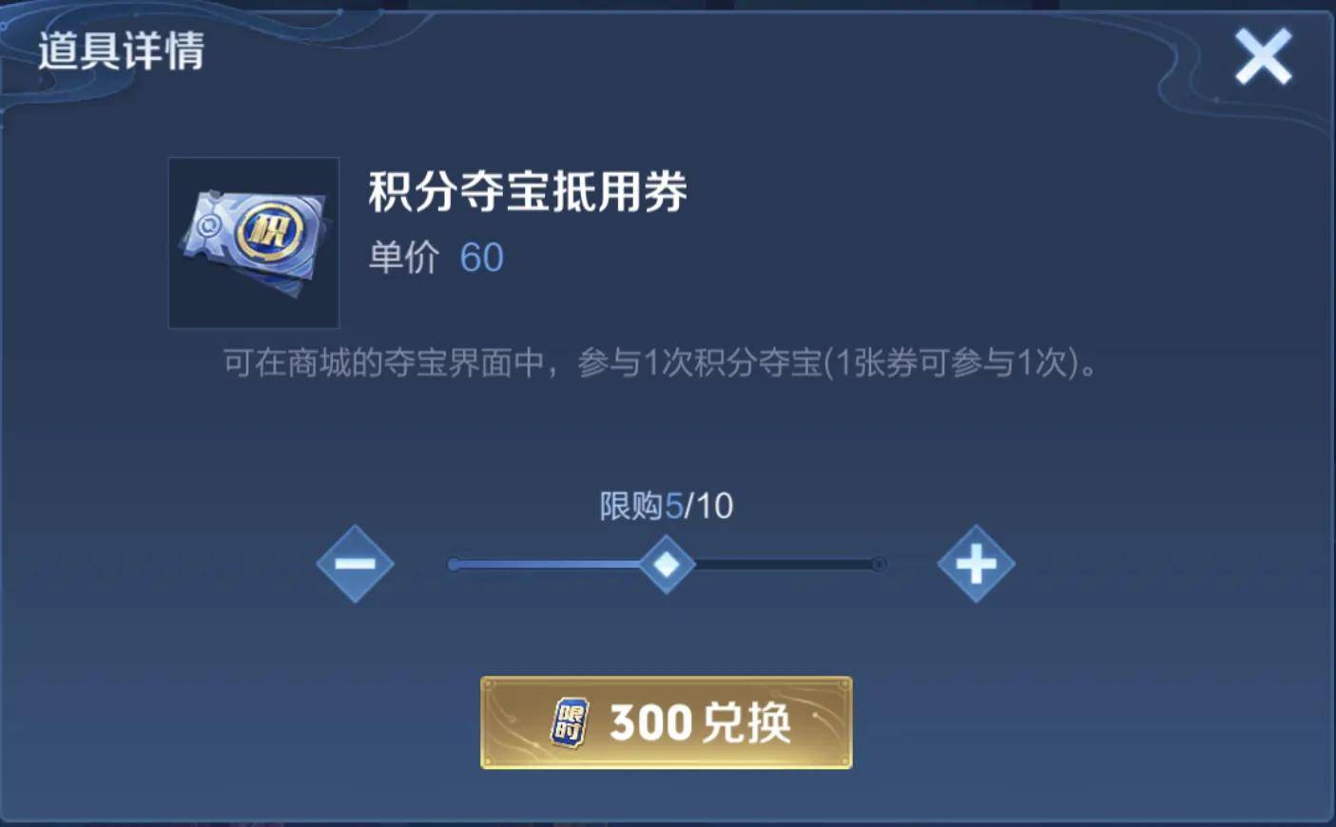Increase quantity with the plus diamond button

click(x=976, y=564)
